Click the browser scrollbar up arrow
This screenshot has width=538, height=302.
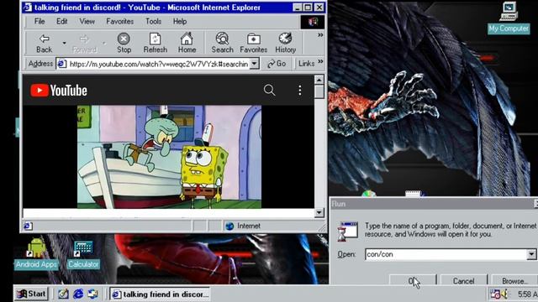coord(319,81)
